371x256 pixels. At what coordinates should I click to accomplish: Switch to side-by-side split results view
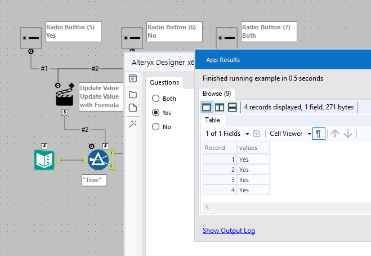tap(220, 107)
